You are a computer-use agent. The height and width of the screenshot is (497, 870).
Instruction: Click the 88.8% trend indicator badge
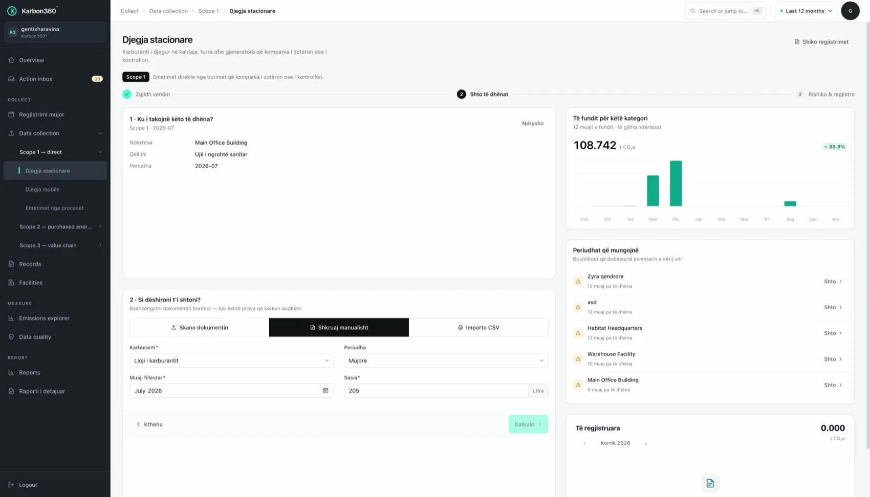coord(835,147)
